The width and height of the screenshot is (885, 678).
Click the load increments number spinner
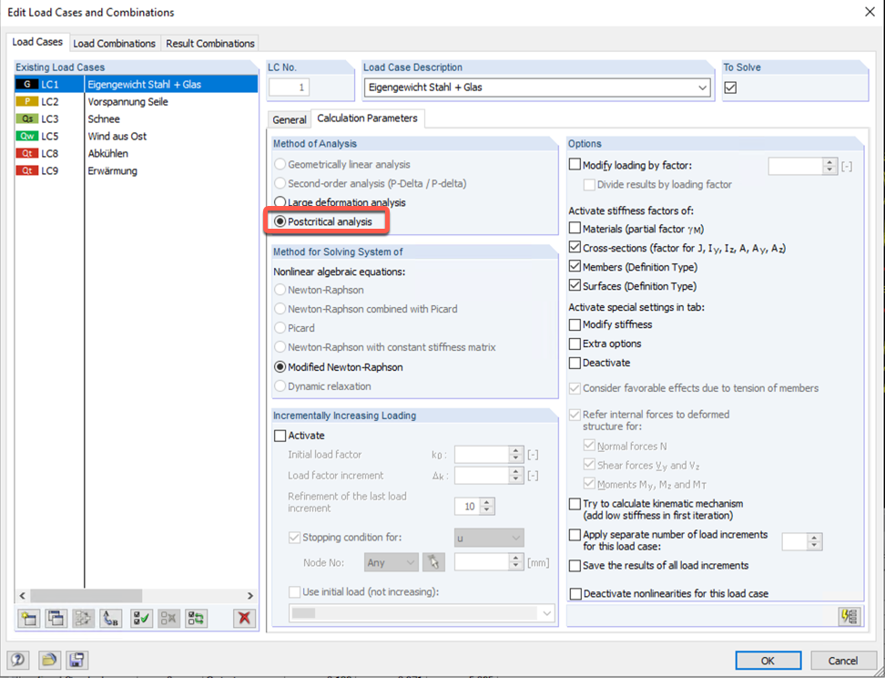click(x=814, y=542)
